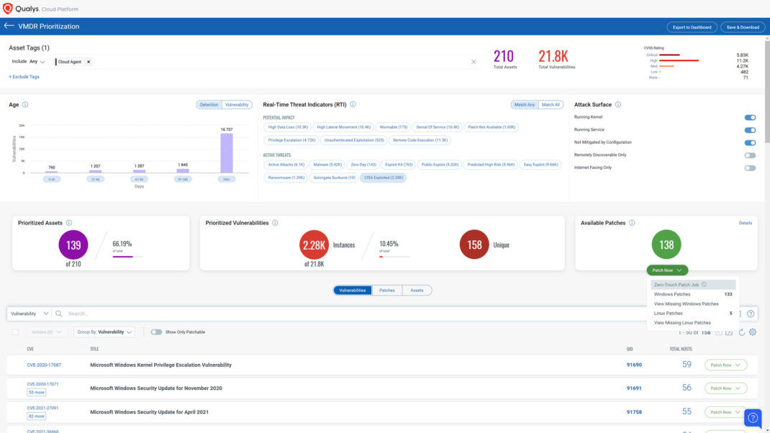Switch to the Patches tab

[387, 291]
